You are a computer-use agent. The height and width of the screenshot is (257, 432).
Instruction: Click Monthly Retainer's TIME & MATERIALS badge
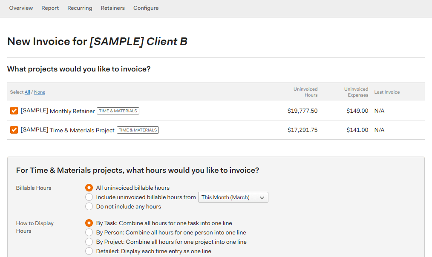pos(118,111)
